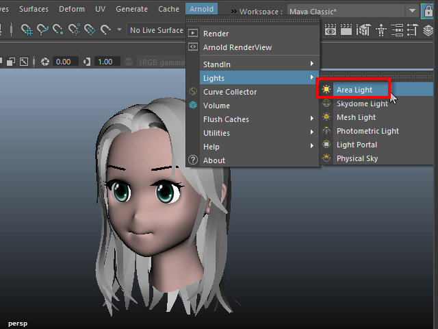This screenshot has width=438, height=329.
Task: Click the exposure icon beside 0.00 field
Action: (45, 62)
